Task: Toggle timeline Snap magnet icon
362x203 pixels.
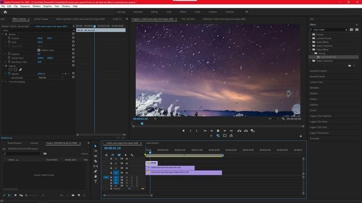Action: (x=113, y=155)
